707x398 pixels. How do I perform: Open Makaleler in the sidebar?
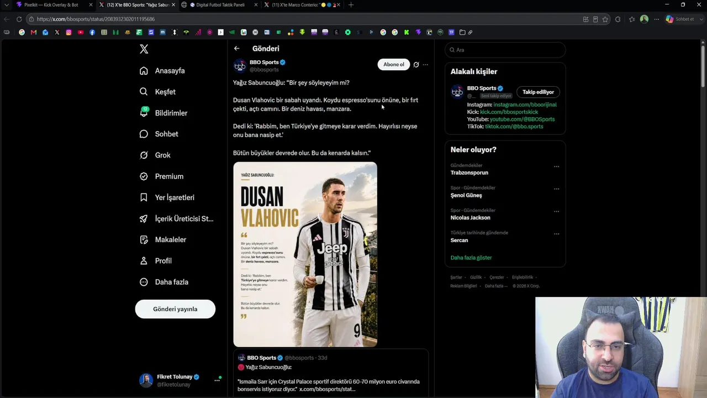(163, 239)
